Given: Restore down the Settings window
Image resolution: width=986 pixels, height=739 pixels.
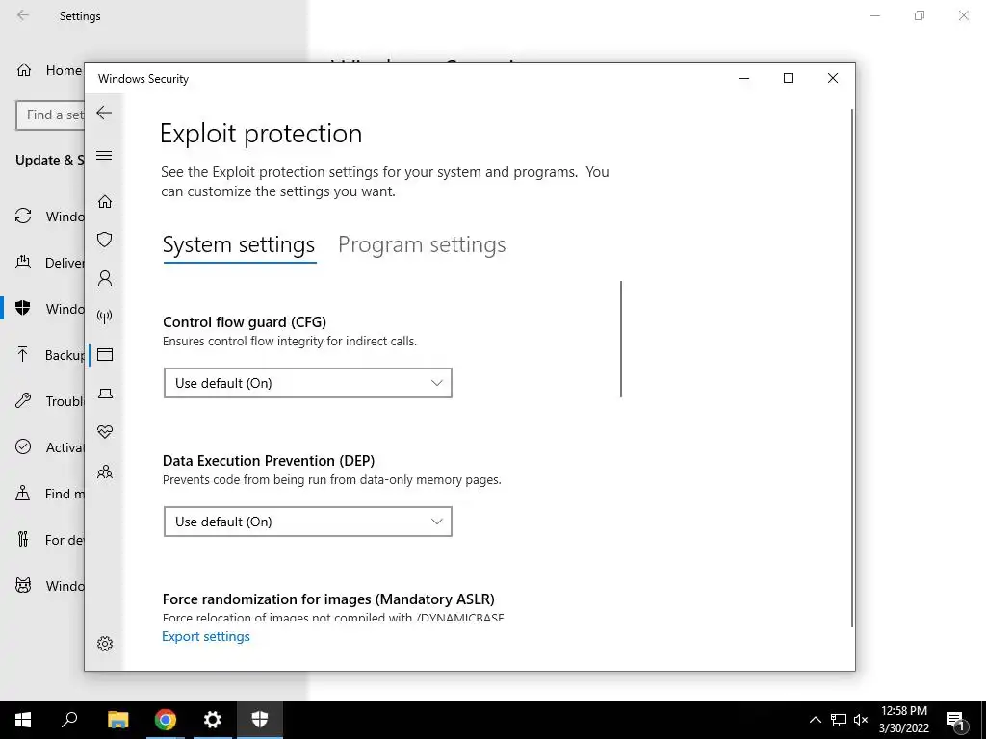Looking at the screenshot, I should coord(920,15).
